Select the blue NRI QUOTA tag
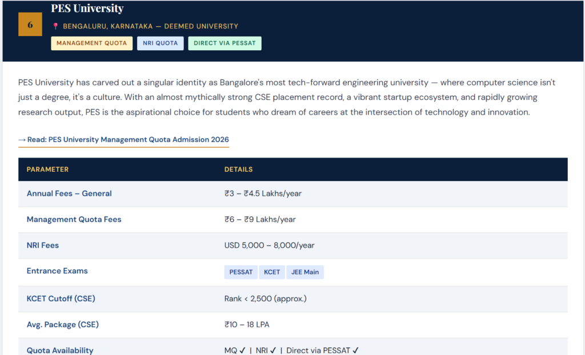The width and height of the screenshot is (585, 355). (x=160, y=43)
